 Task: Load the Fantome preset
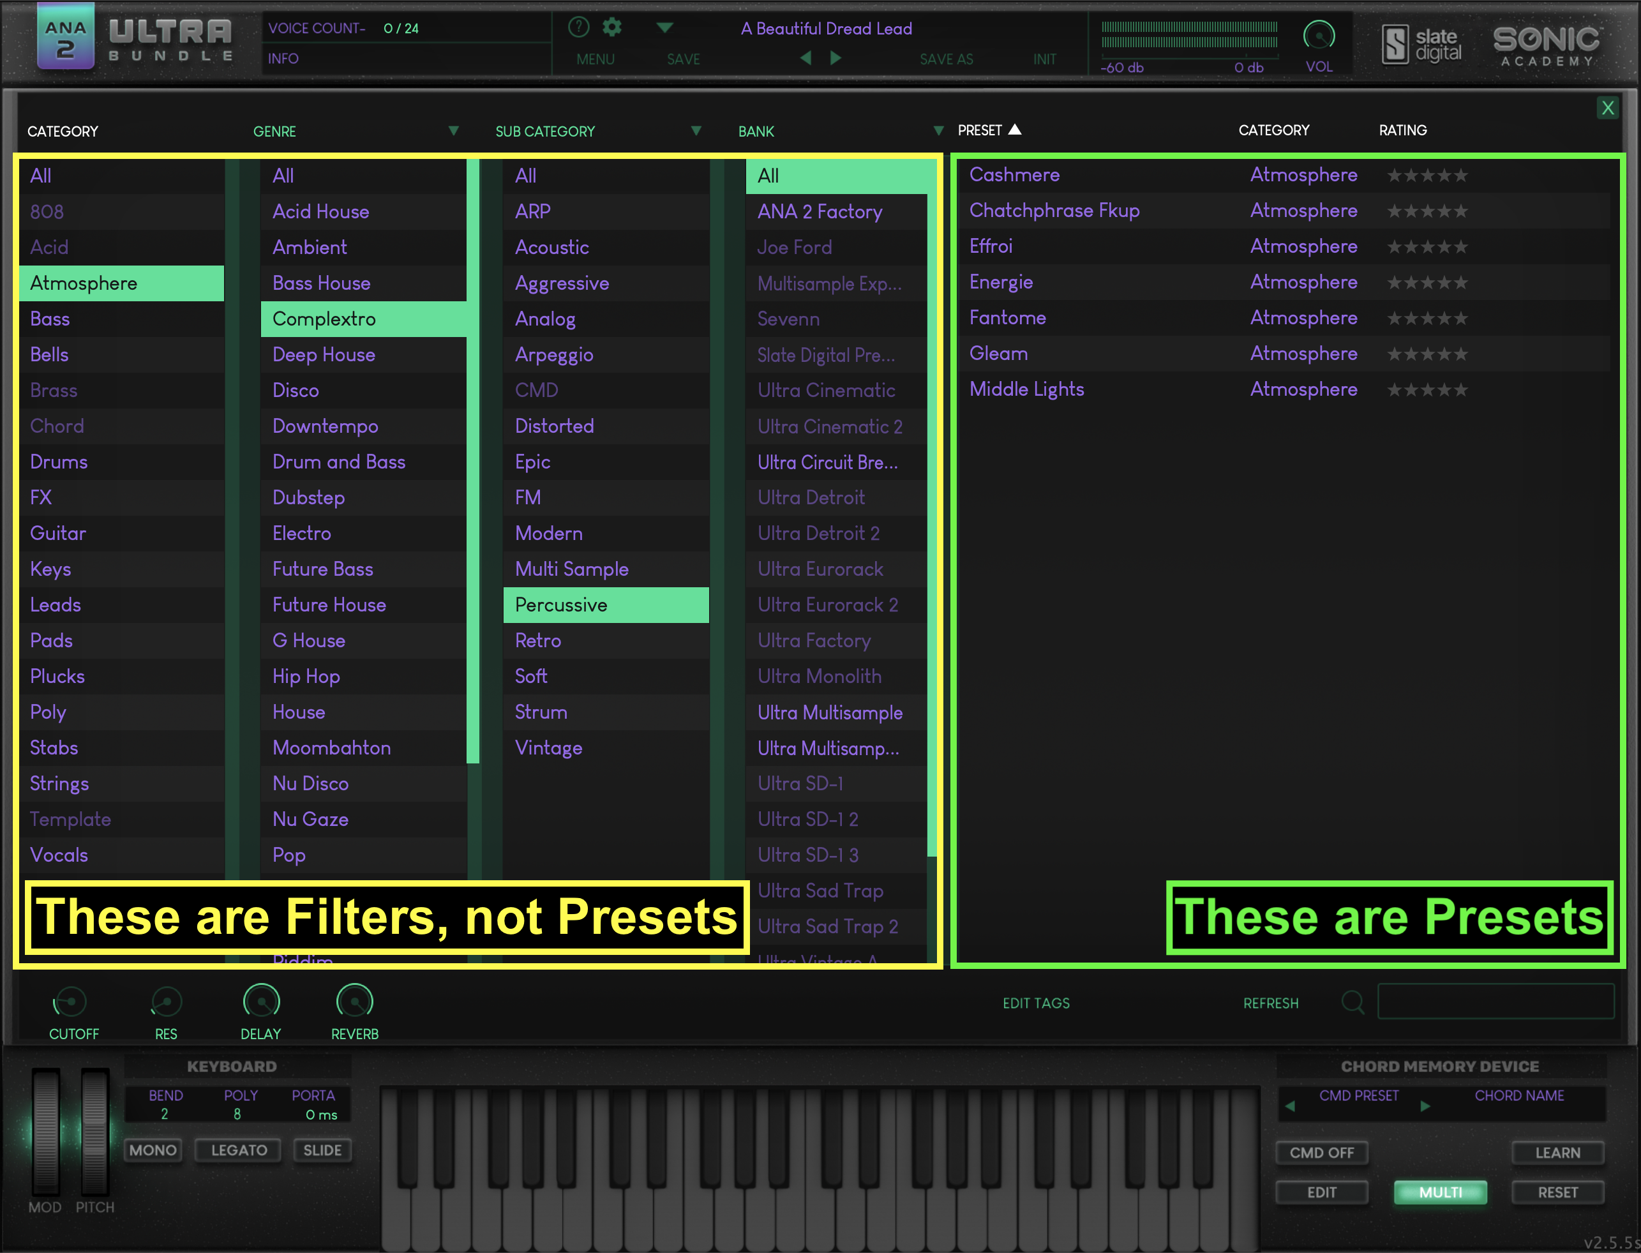click(x=1007, y=318)
